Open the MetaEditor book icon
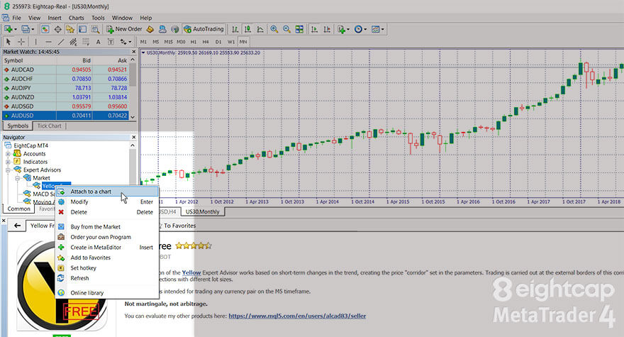Image resolution: width=624 pixels, height=337 pixels. [x=150, y=29]
